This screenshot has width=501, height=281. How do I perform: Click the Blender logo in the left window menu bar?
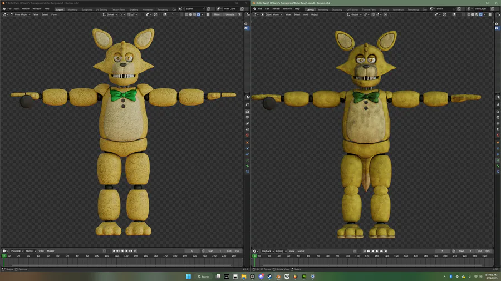coord(4,9)
